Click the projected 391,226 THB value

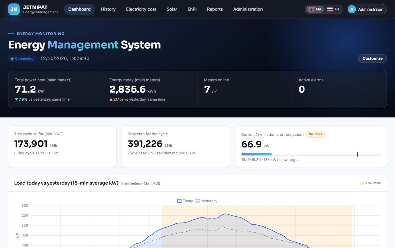tap(150, 144)
